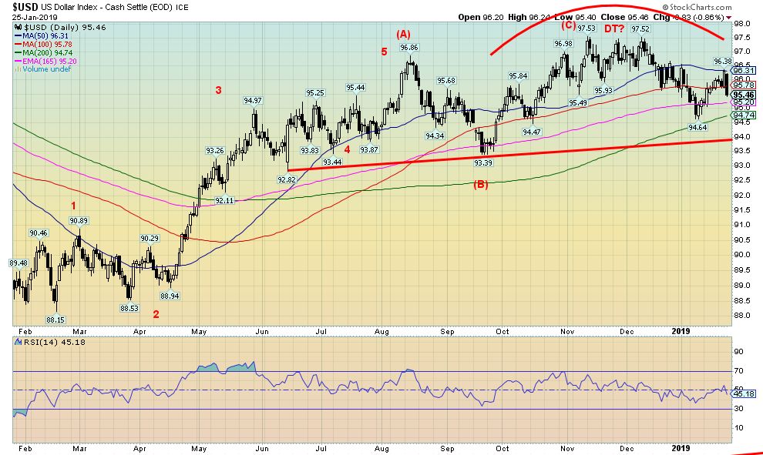Viewport: 763px width, 455px height.
Task: Select the RSI(14) indicator label
Action: (33, 342)
